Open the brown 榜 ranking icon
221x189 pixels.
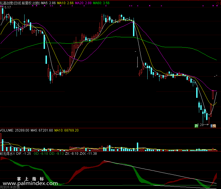(214, 126)
